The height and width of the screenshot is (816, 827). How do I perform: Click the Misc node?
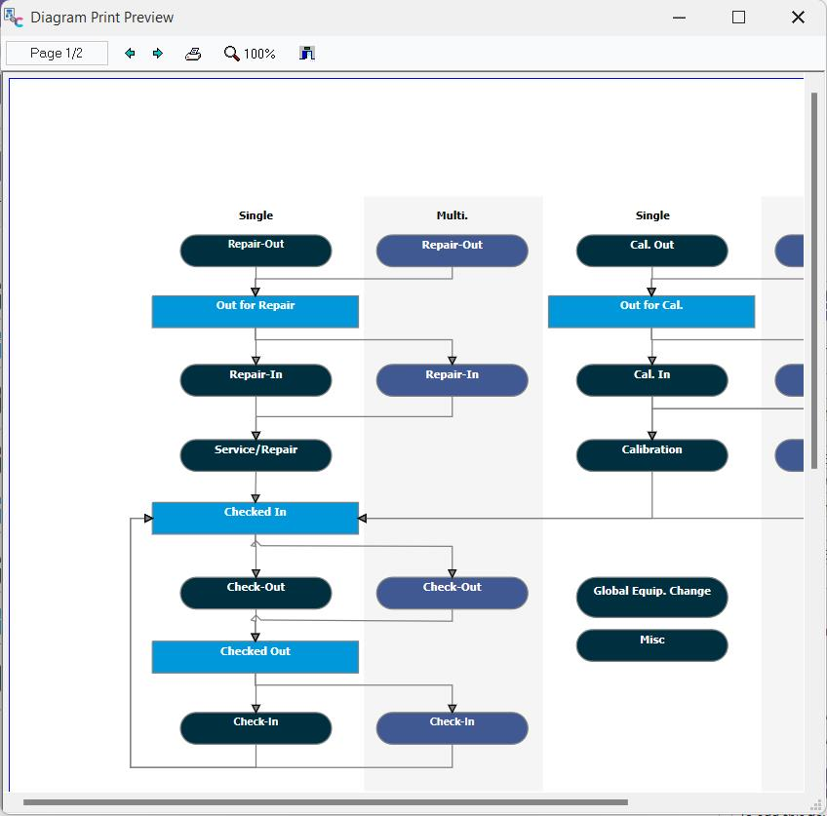pyautogui.click(x=651, y=645)
